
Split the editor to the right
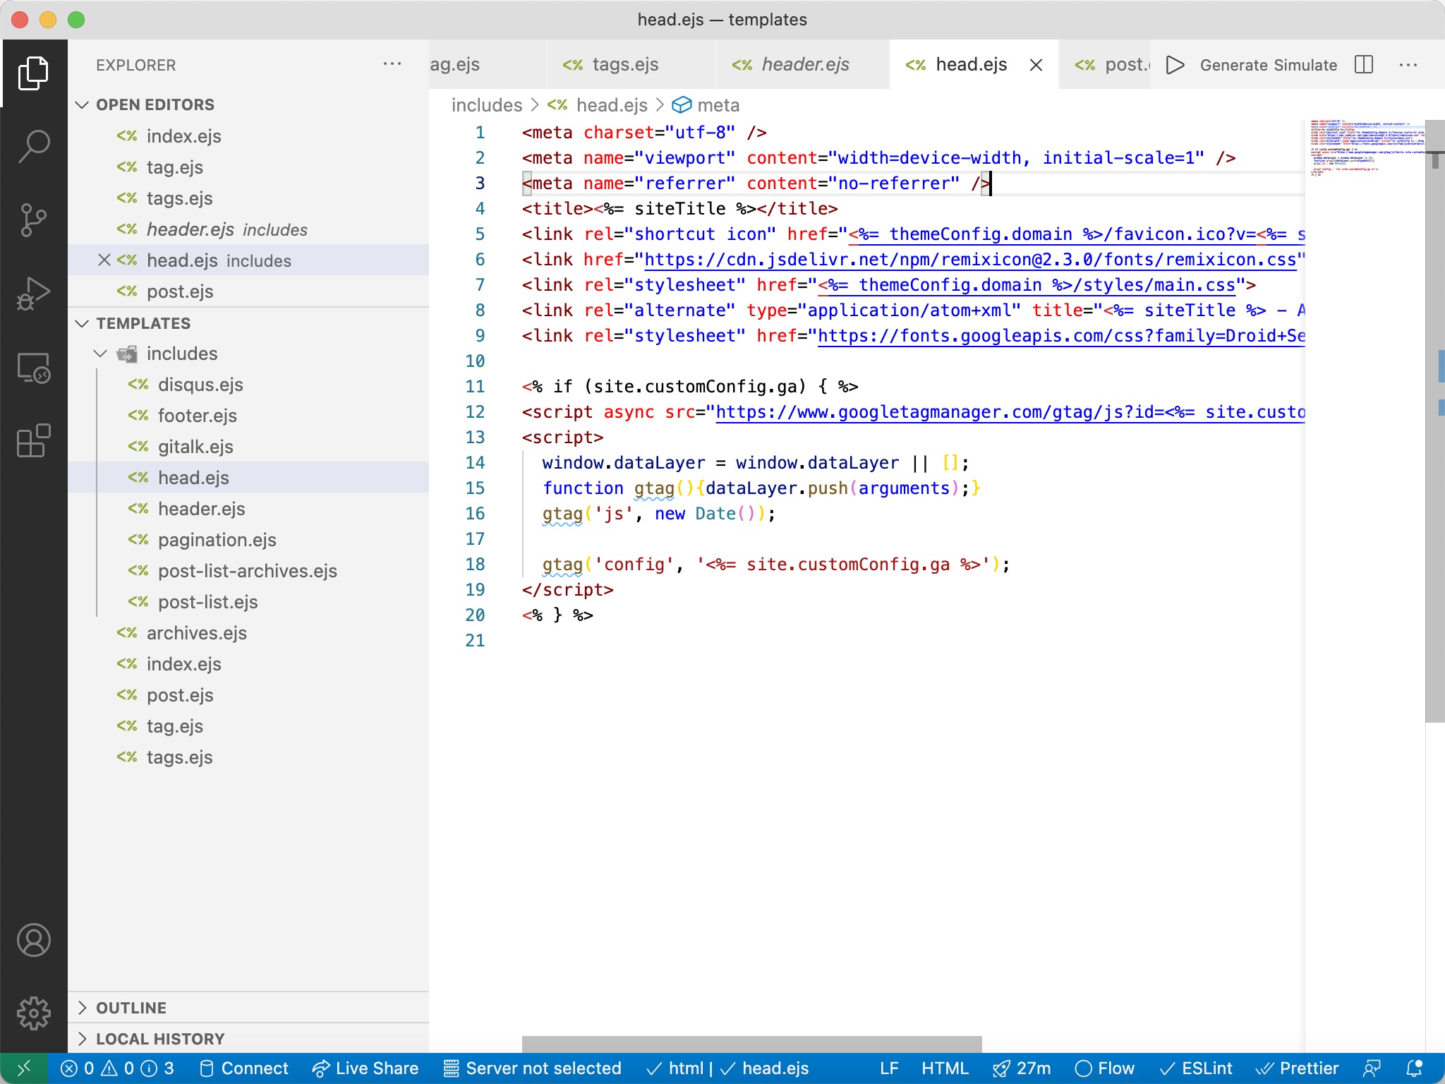[x=1364, y=65]
